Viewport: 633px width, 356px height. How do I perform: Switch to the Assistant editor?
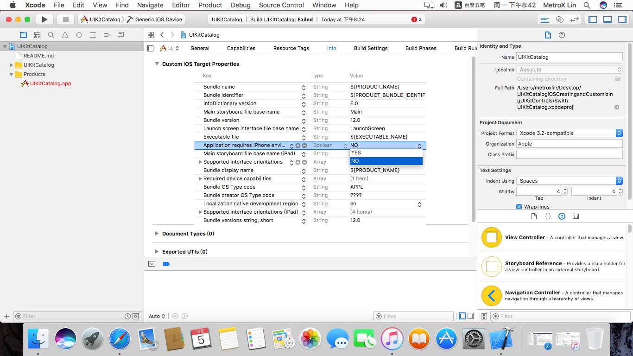tap(560, 19)
